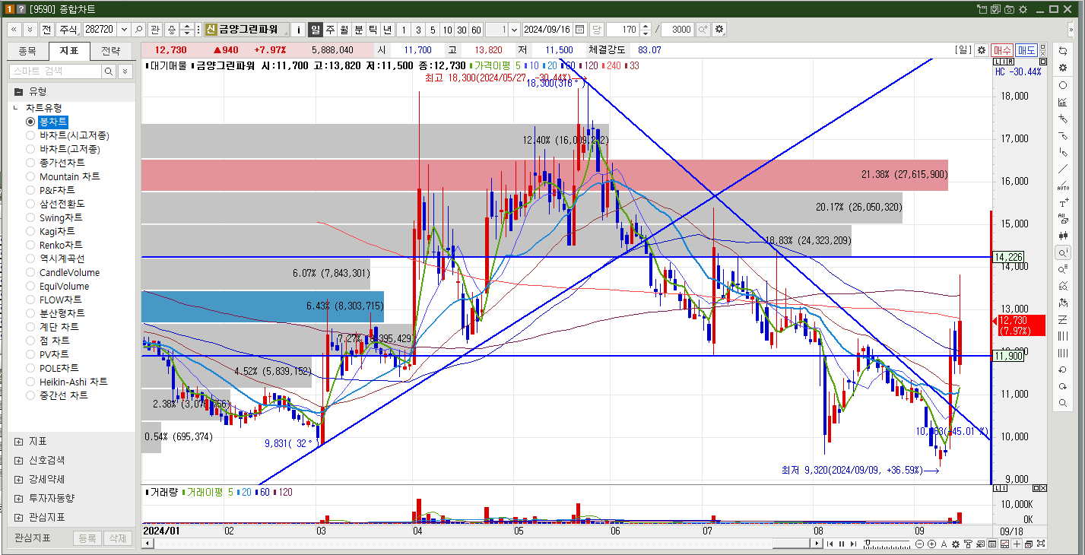The height and width of the screenshot is (555, 1085).
Task: Select P&F차트 radio option
Action: (31, 190)
